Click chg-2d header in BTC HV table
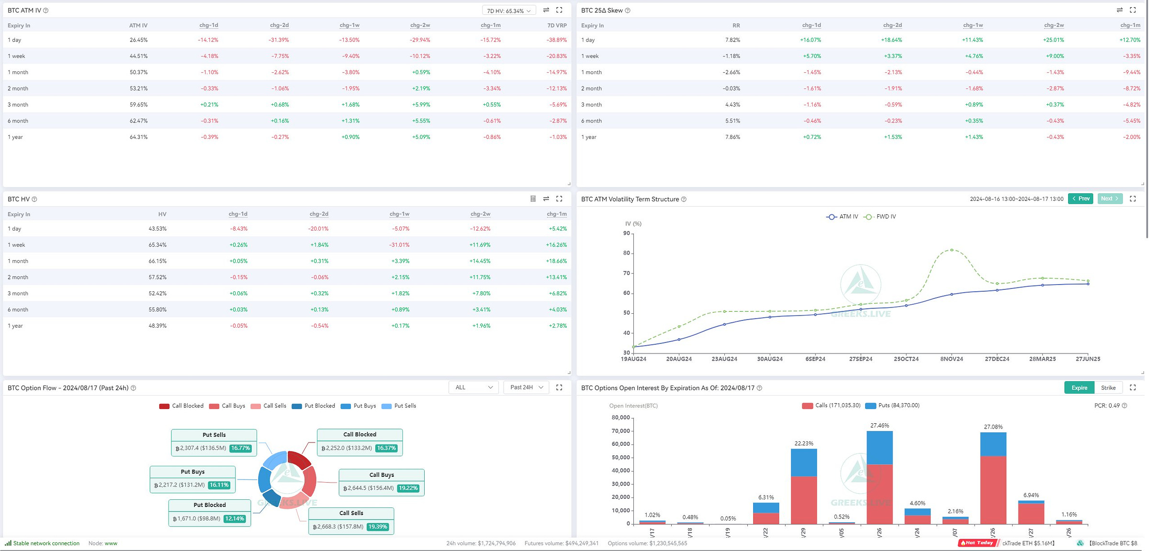The image size is (1149, 551). tap(319, 214)
